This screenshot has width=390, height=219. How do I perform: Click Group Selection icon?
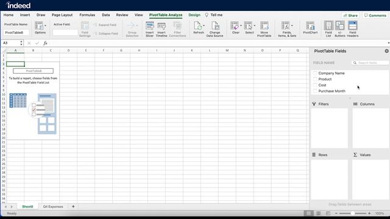click(131, 26)
